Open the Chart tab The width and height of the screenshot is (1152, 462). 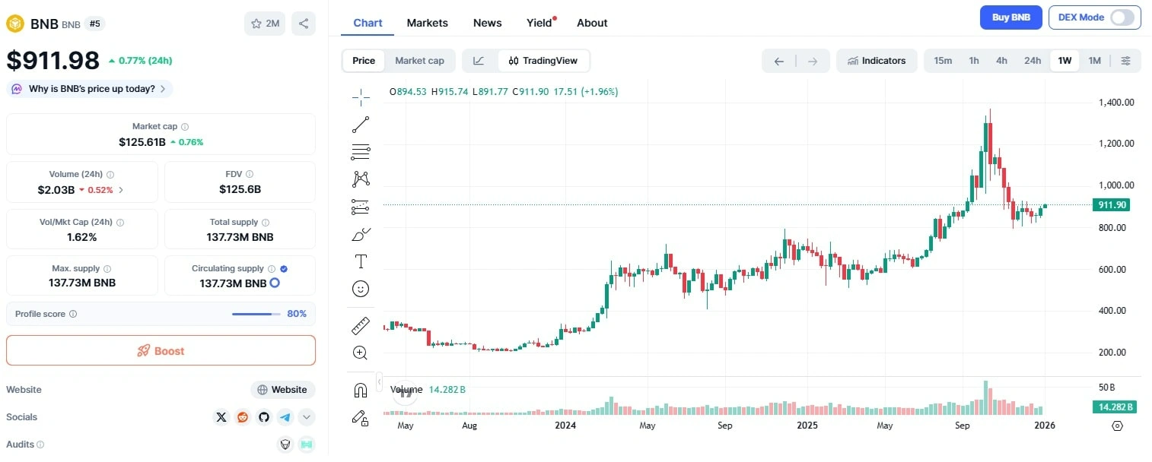tap(368, 23)
